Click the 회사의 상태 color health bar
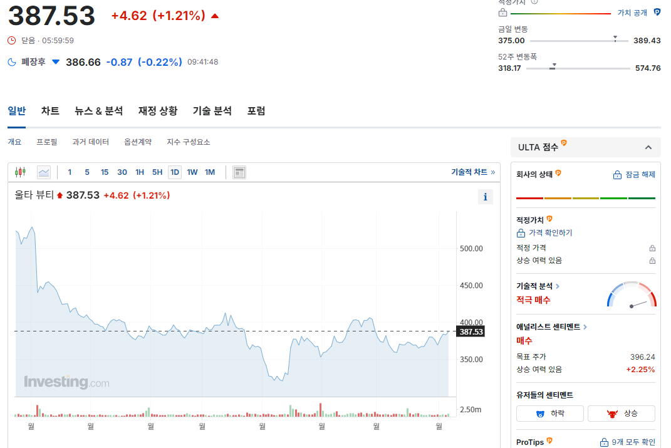The image size is (671, 448). coord(585,198)
